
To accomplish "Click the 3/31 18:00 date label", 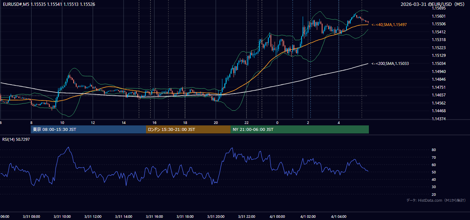I will (185, 217).
